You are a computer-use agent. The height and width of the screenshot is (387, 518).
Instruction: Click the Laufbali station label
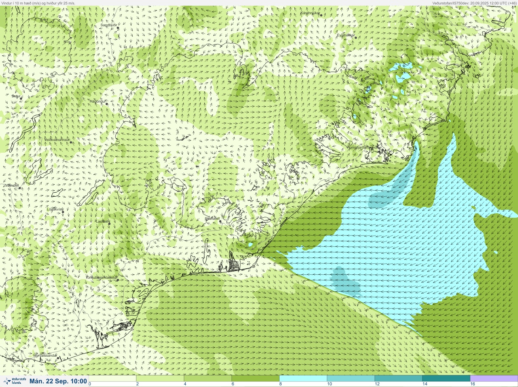(x=102, y=221)
